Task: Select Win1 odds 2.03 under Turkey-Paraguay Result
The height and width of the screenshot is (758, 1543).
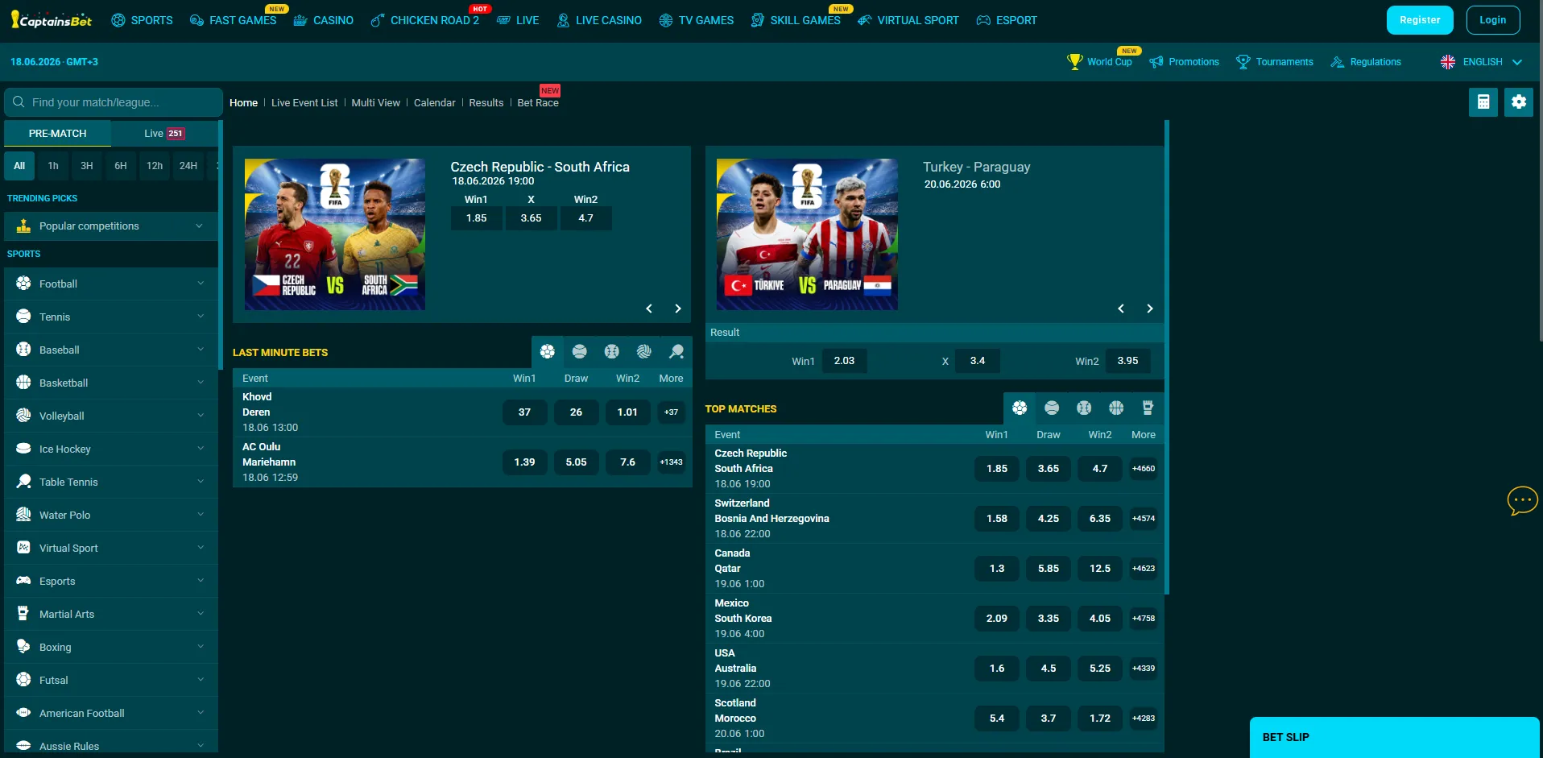Action: point(844,361)
